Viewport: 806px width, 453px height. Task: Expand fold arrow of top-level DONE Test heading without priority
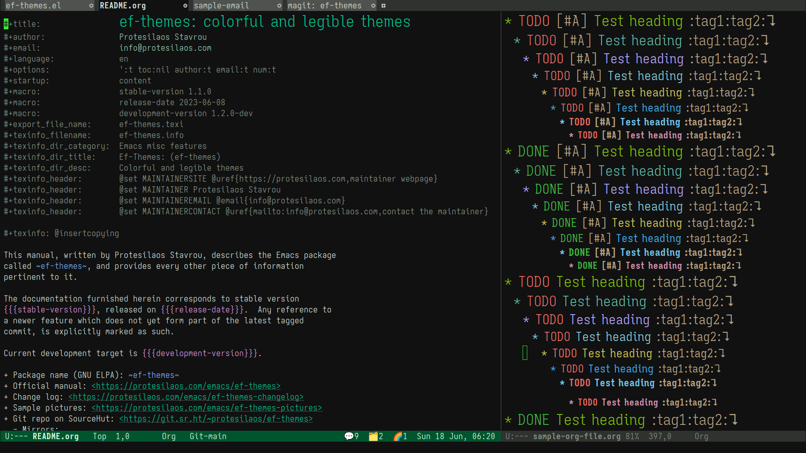733,419
